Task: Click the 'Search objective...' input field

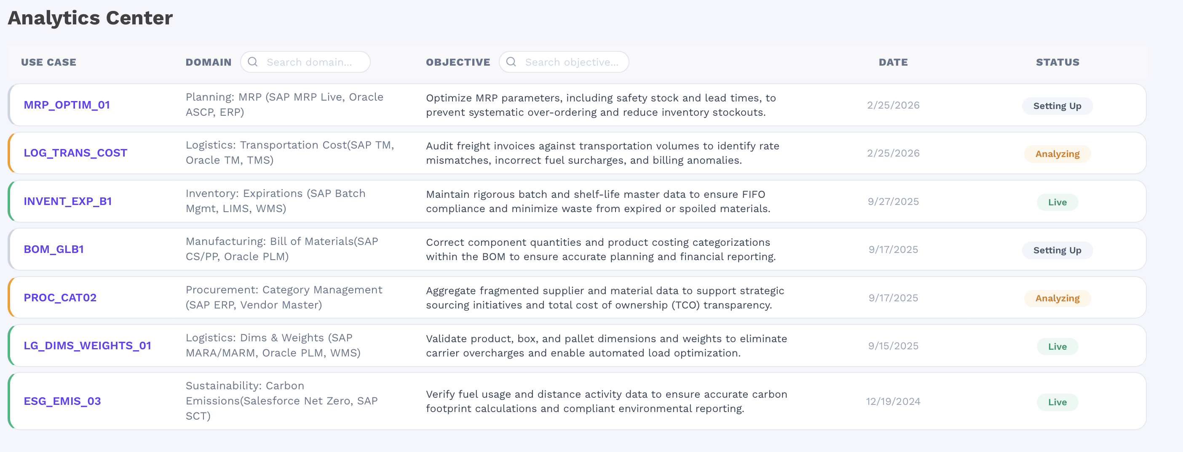Action: pyautogui.click(x=572, y=61)
